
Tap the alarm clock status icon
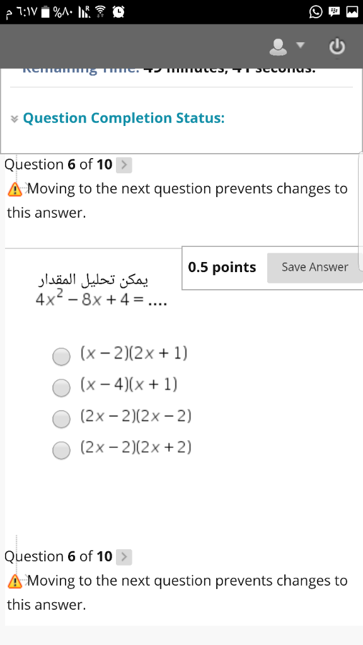click(118, 13)
